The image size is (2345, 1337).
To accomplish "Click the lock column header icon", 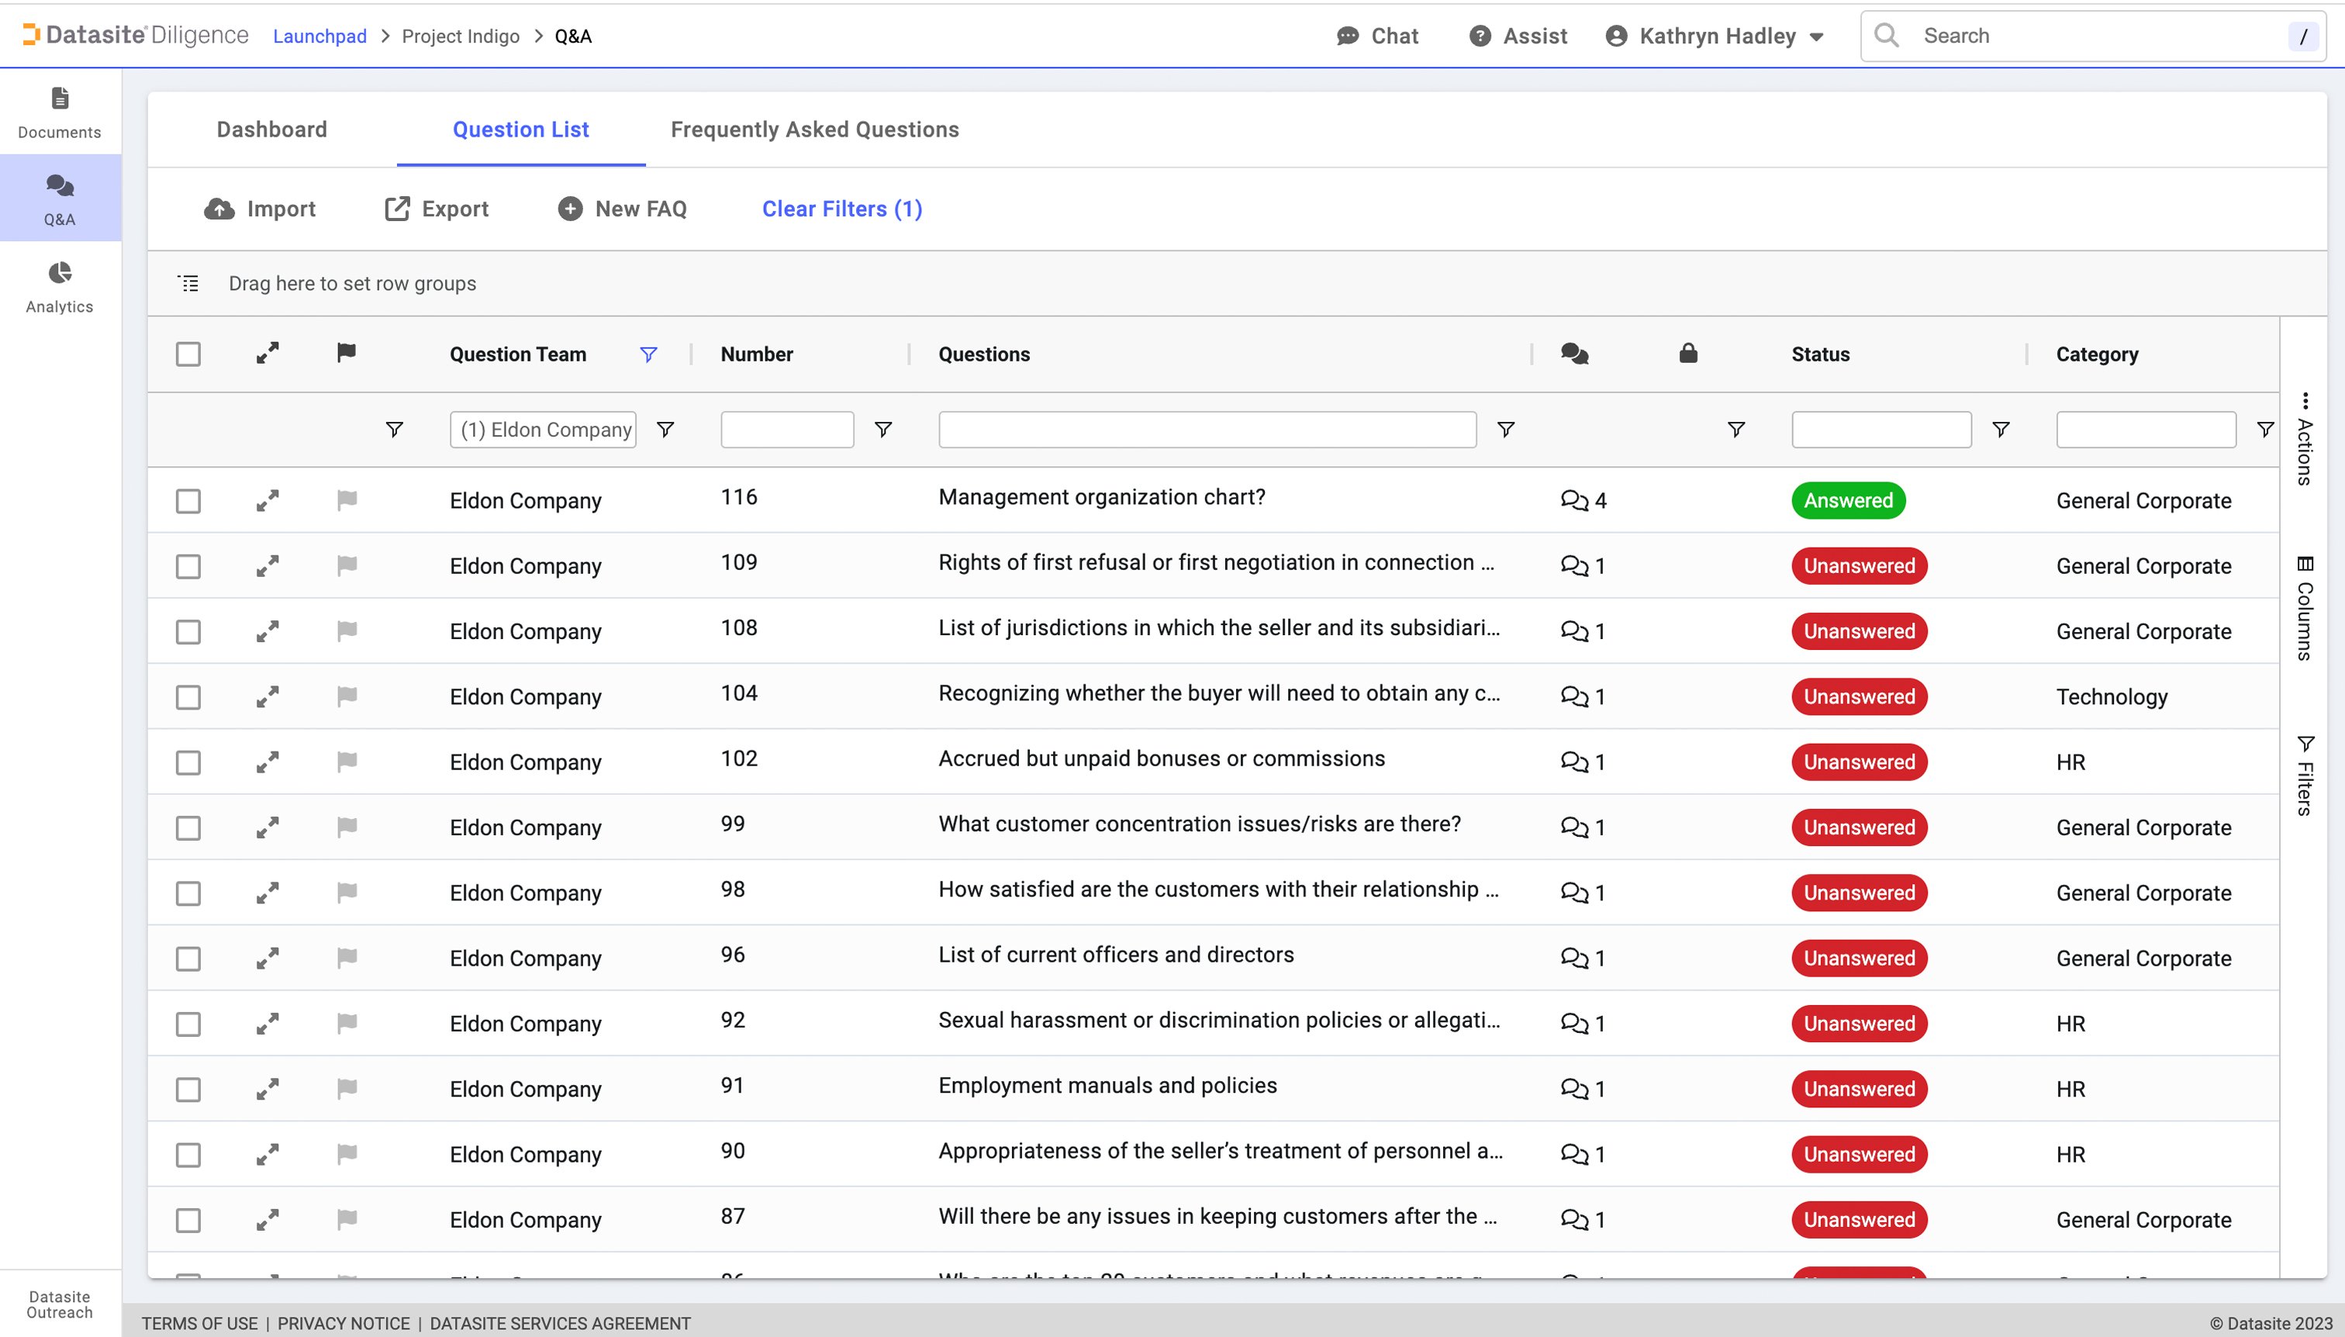I will pos(1687,354).
